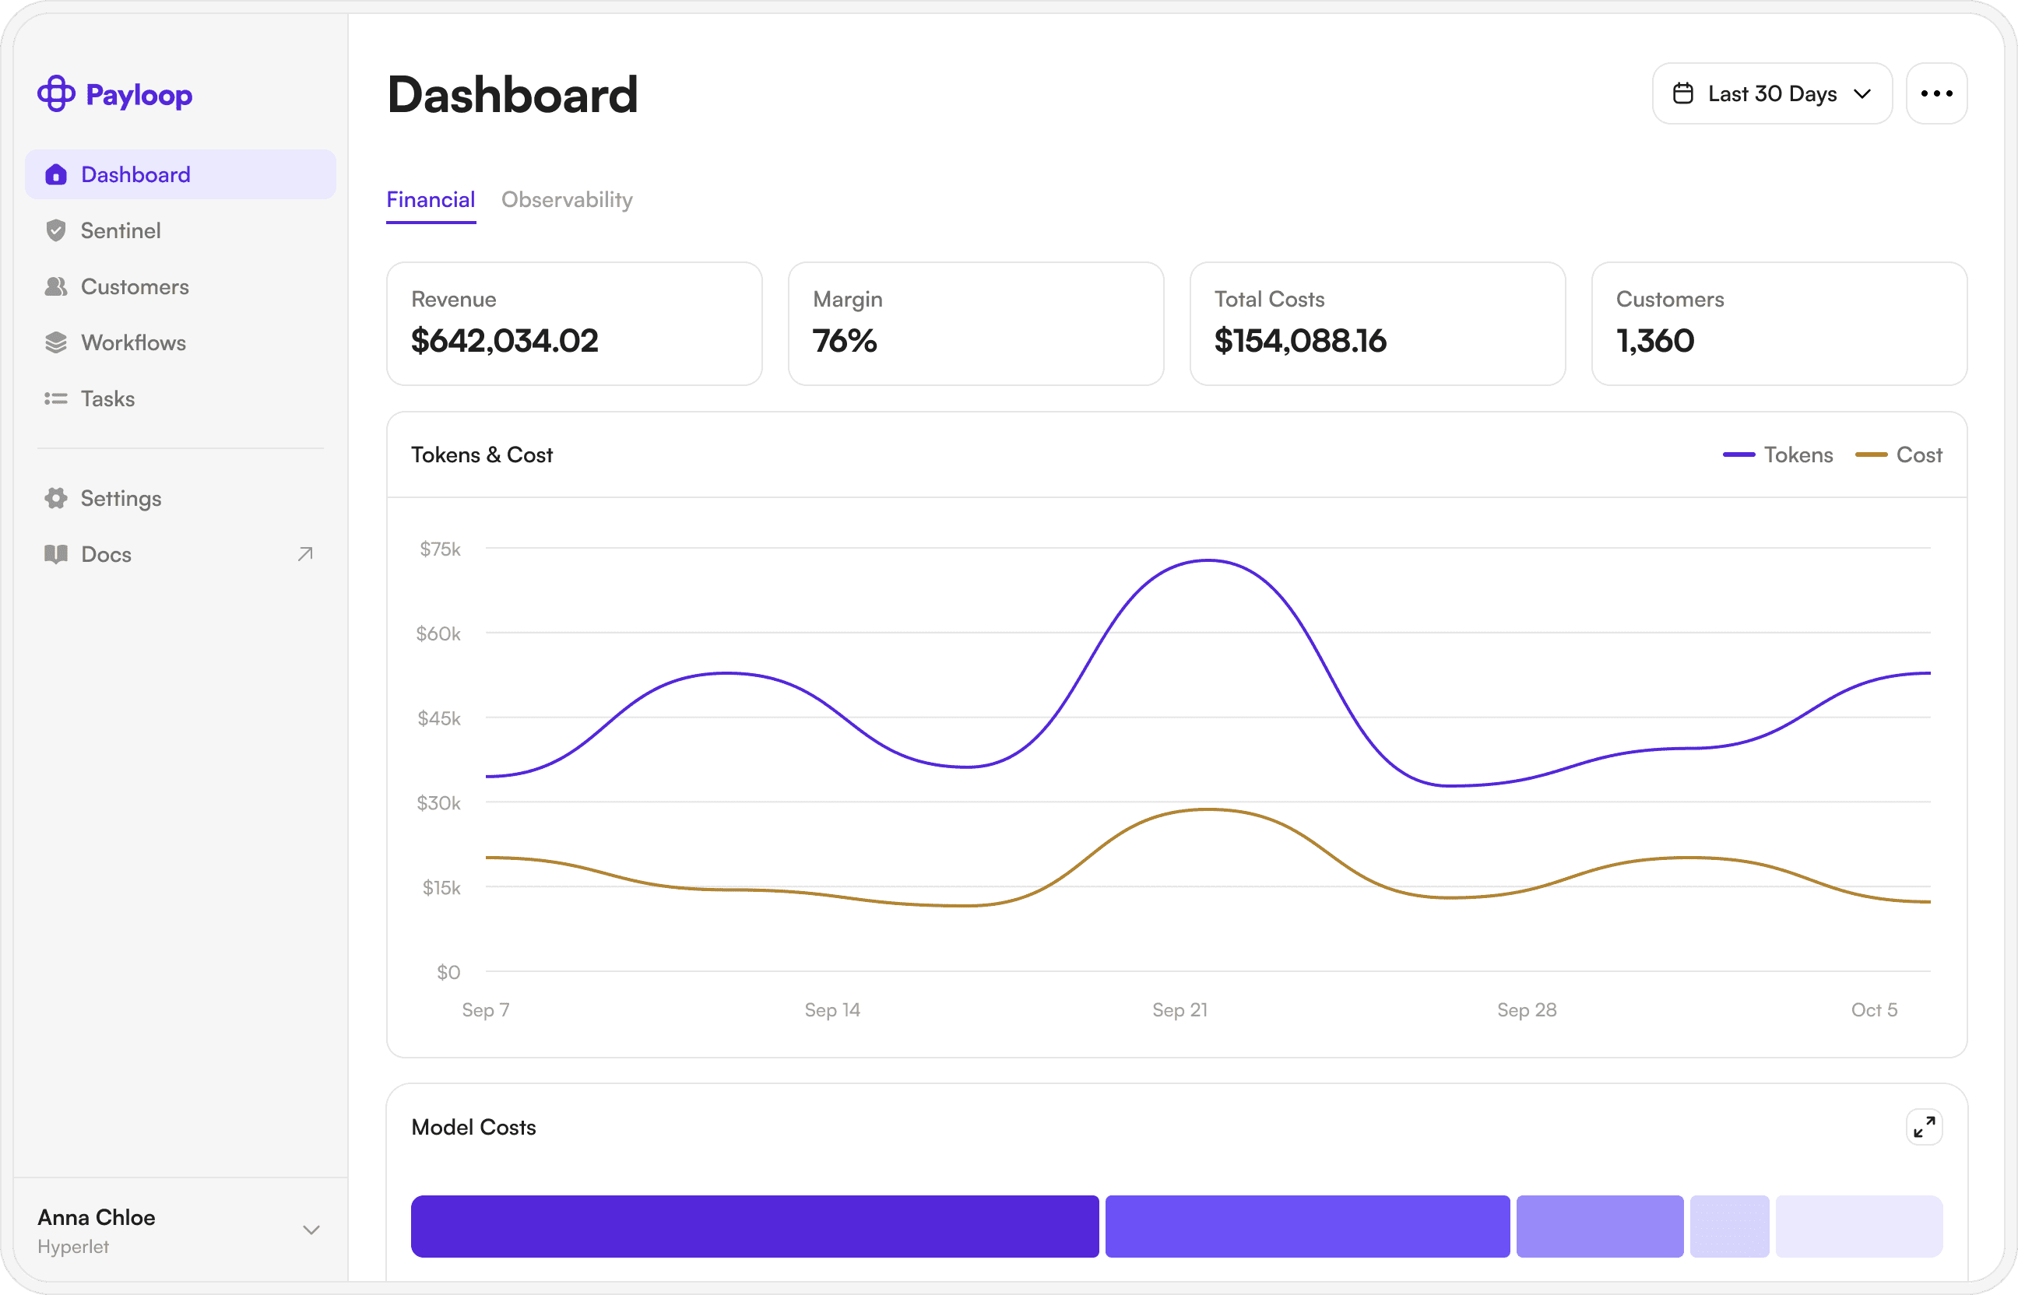Select the Workflows layers icon

55,342
